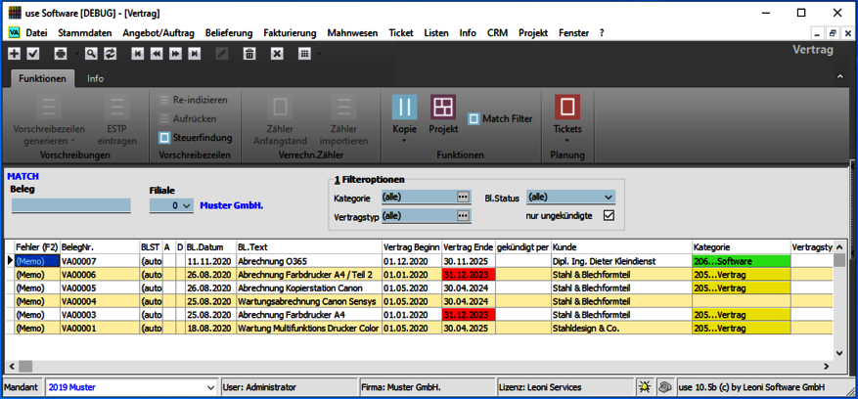Viewport: 858px width, 399px height.
Task: Click the Beleg input field
Action: pos(70,205)
